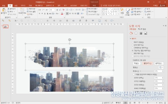This screenshot has width=168, height=104.
Task: Switch to Text Options (텍스트 옵션) tab
Action: point(142,29)
